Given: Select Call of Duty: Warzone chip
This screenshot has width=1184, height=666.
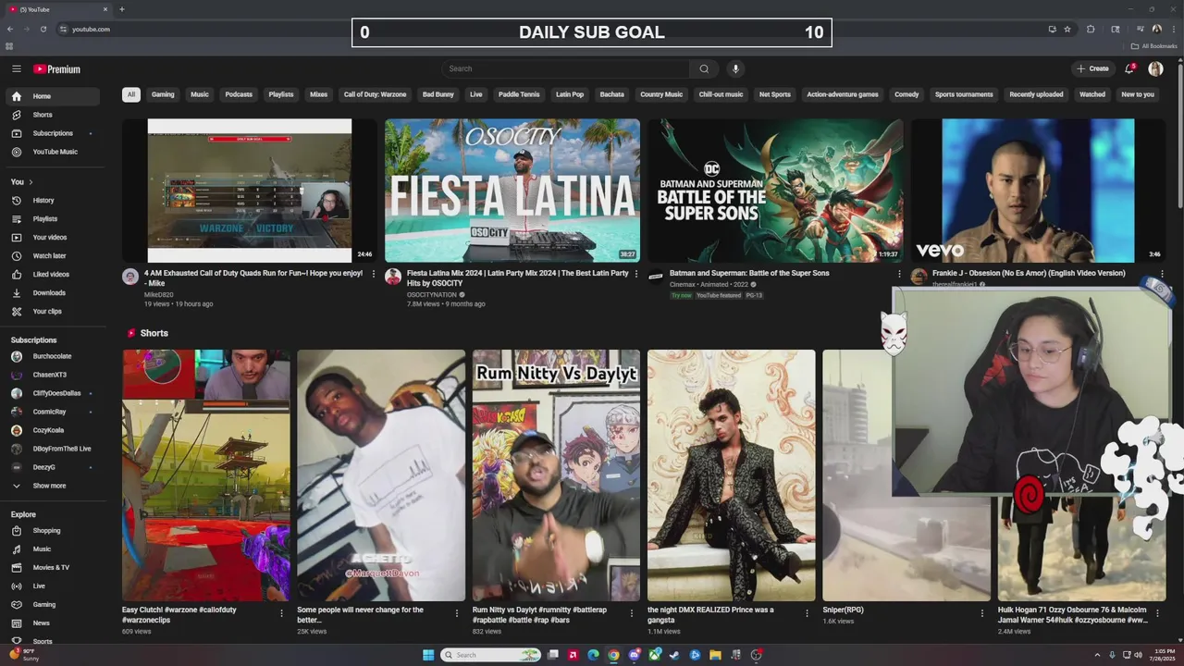Looking at the screenshot, I should click(375, 94).
